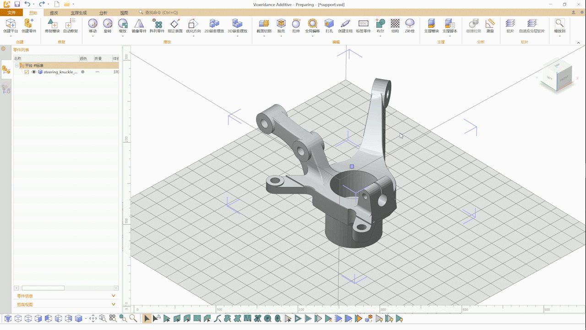Click the 支撑脚本 support script icon

[x=450, y=23]
